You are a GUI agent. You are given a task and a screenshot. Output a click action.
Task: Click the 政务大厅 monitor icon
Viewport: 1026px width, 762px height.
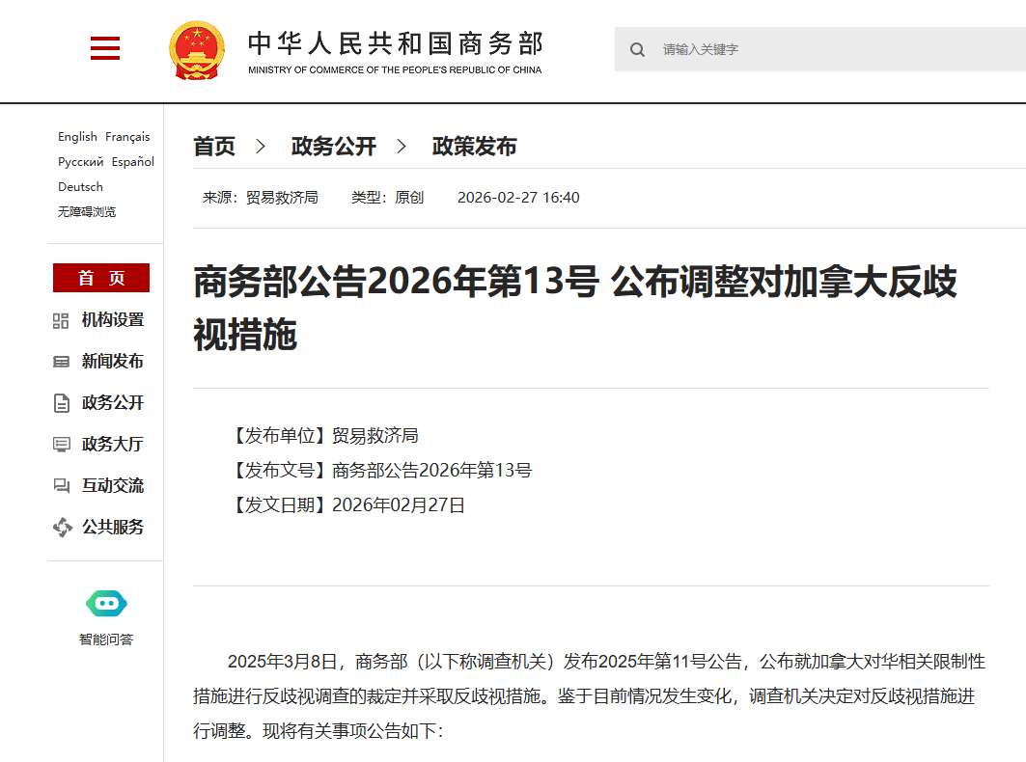[61, 445]
